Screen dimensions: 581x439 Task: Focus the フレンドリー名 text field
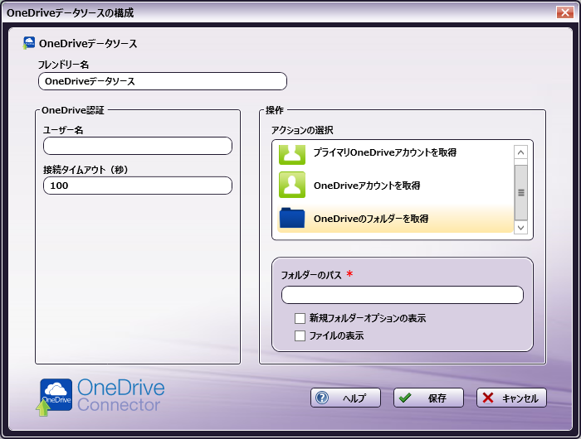tap(163, 81)
